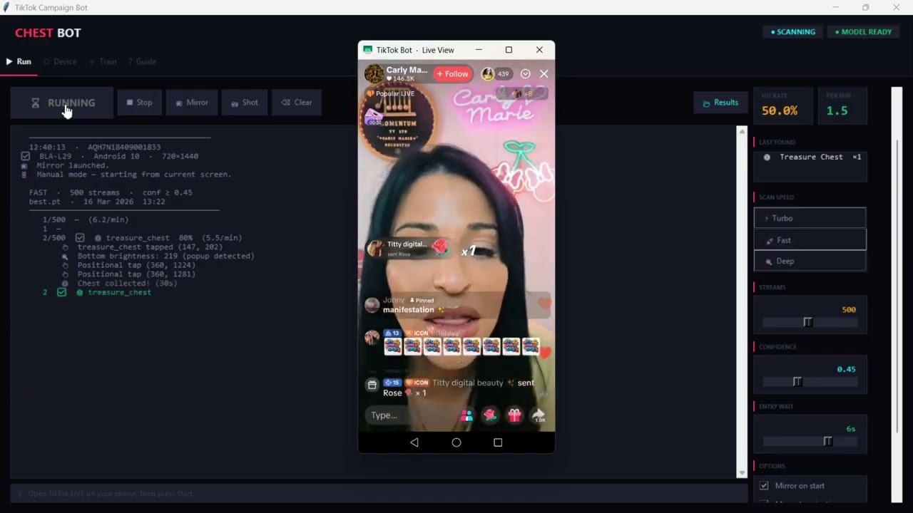Open the Mirror window
The height and width of the screenshot is (513, 913).
pos(192,103)
